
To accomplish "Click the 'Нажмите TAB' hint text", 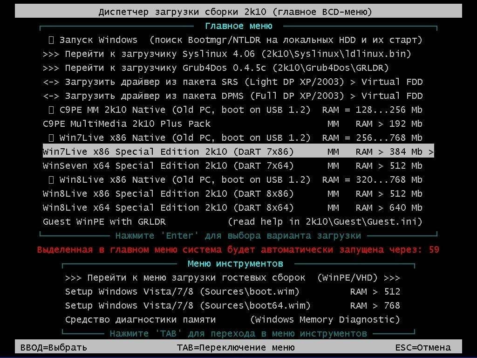I will 238,334.
